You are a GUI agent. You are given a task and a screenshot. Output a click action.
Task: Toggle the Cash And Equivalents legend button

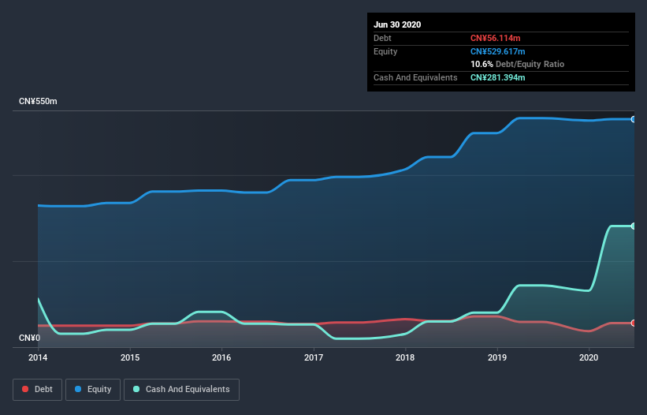pyautogui.click(x=181, y=390)
